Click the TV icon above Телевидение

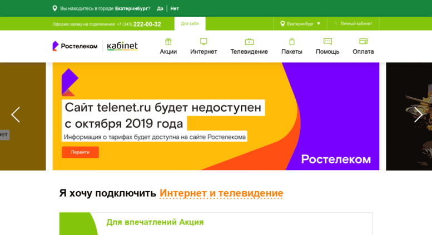pos(249,42)
